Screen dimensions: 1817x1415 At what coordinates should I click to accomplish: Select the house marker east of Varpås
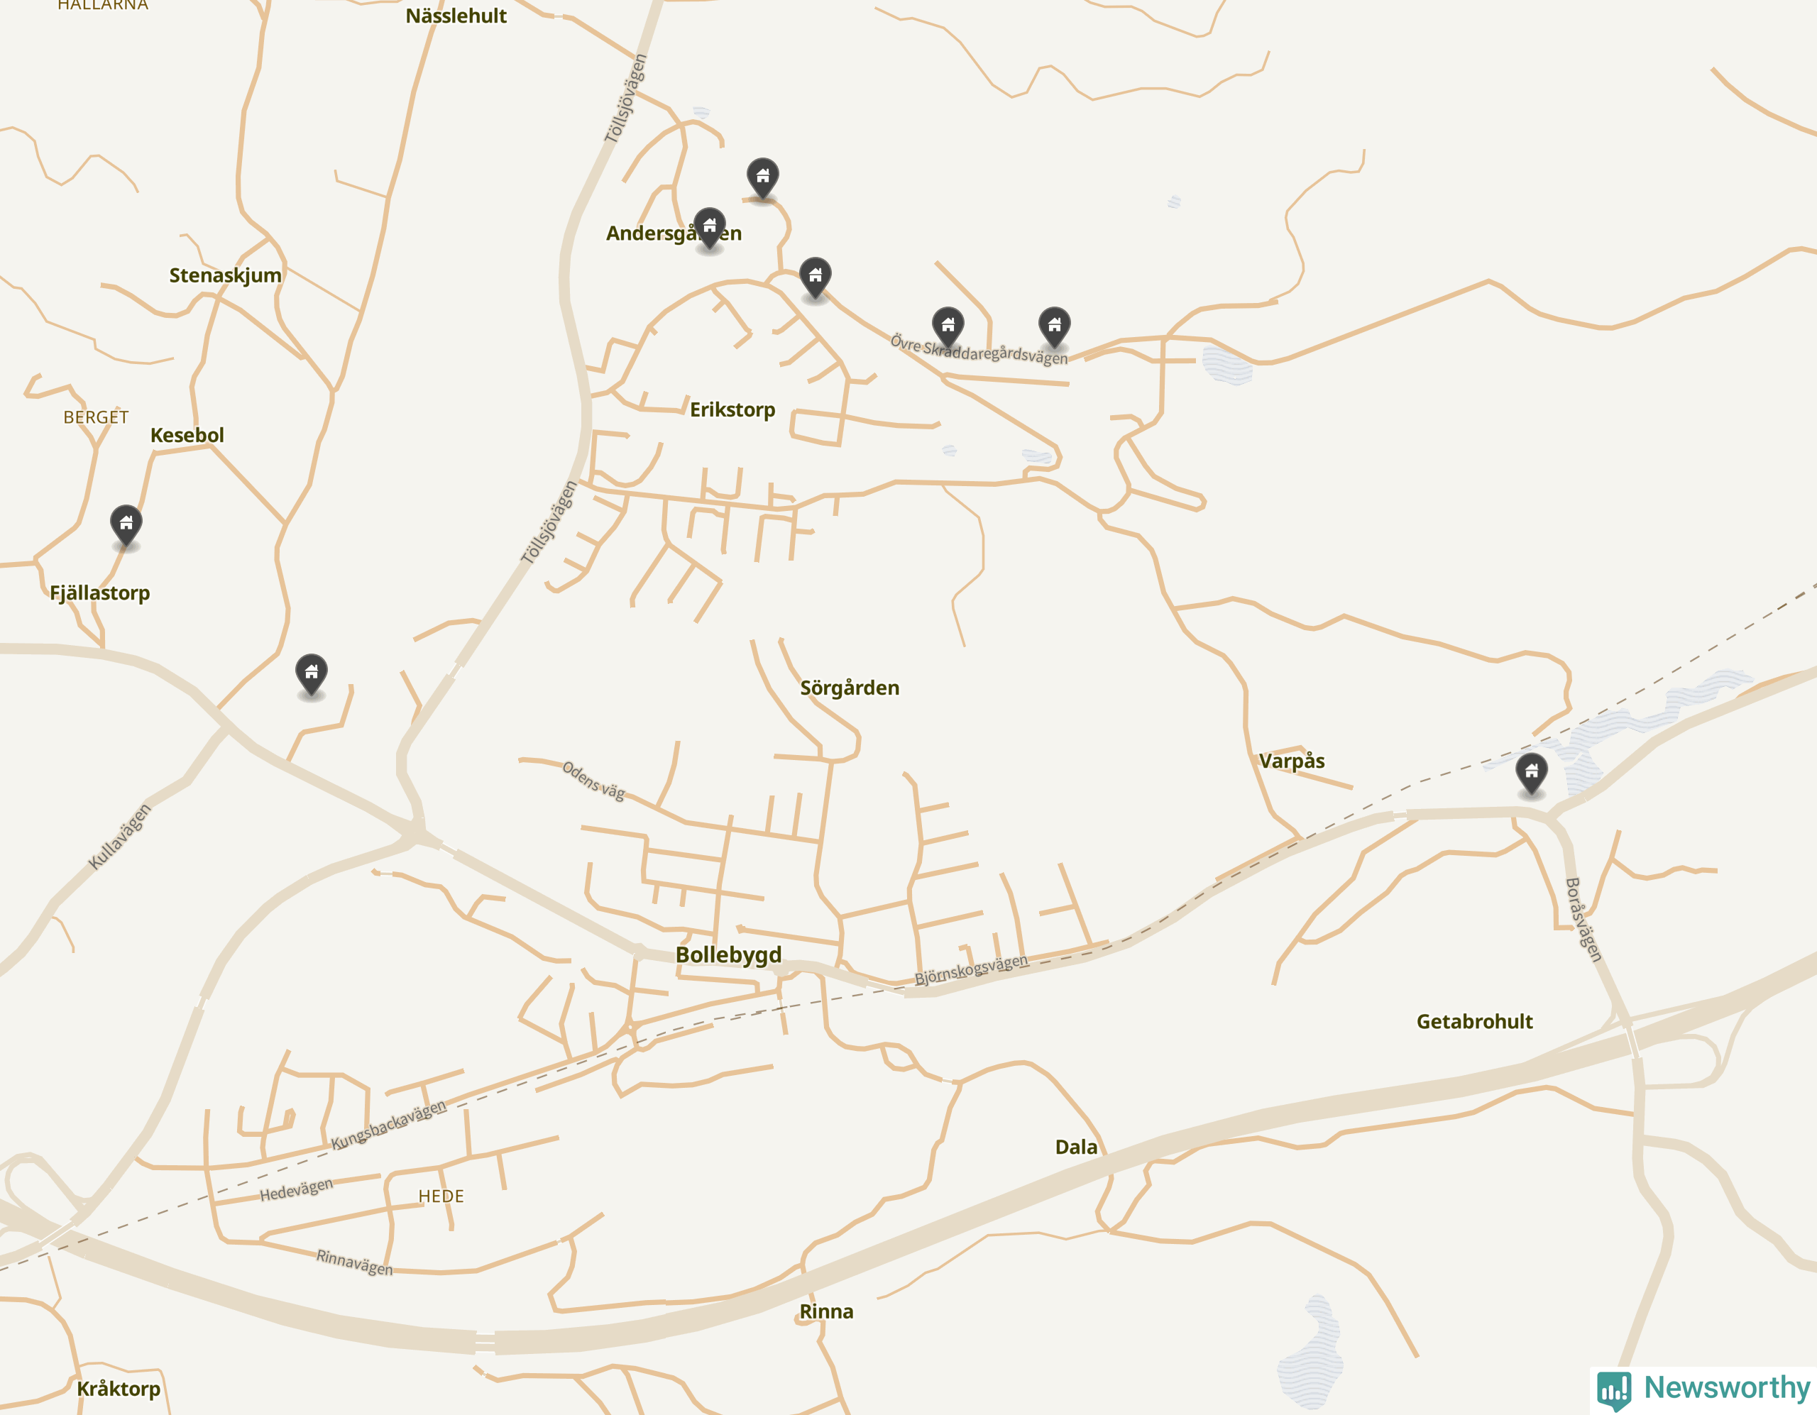tap(1531, 773)
